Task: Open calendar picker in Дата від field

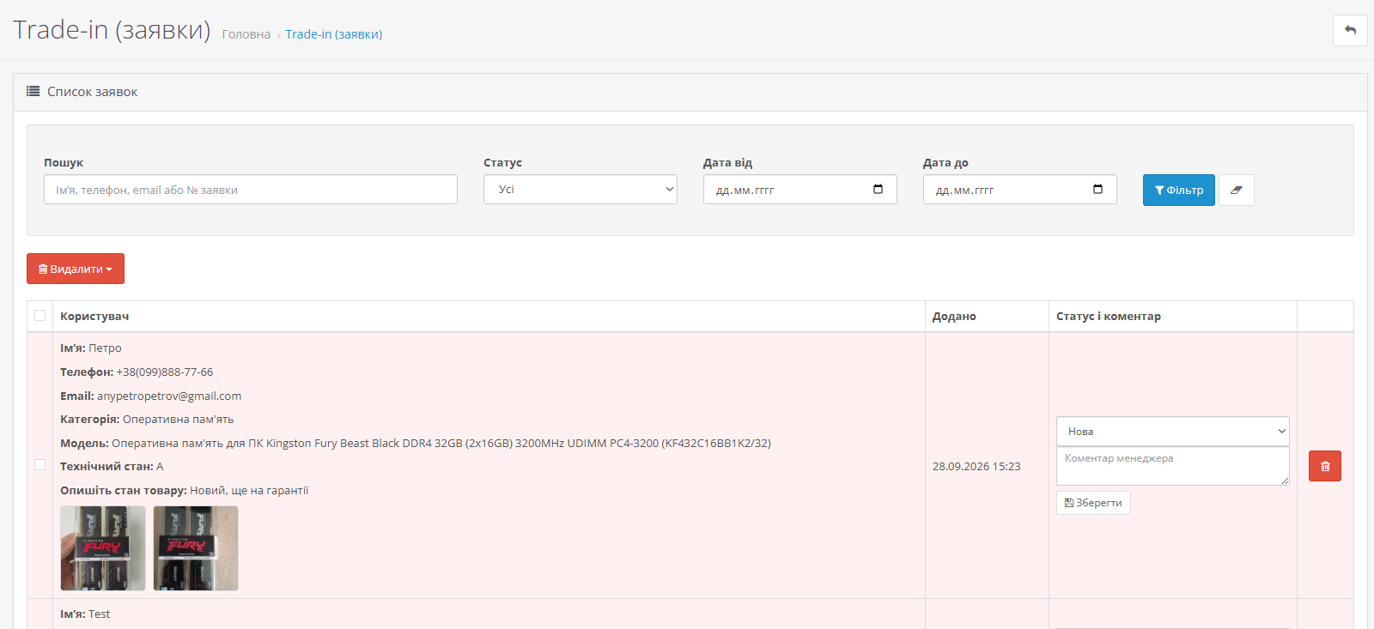Action: [x=878, y=190]
